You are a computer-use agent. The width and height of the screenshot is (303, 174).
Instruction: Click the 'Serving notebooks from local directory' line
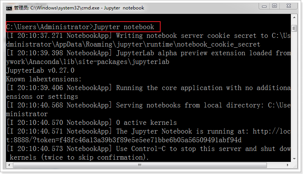[x=148, y=105]
